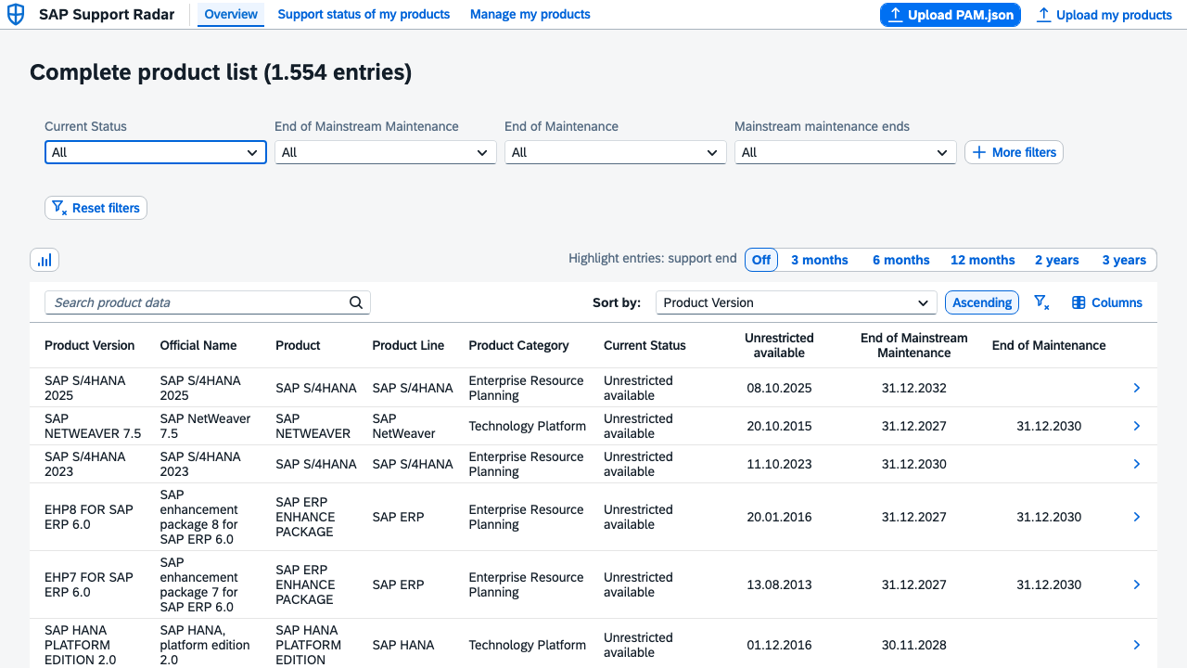The image size is (1187, 668).
Task: Open details arrow for SAP S/4HANA 2023
Action: pos(1137,464)
